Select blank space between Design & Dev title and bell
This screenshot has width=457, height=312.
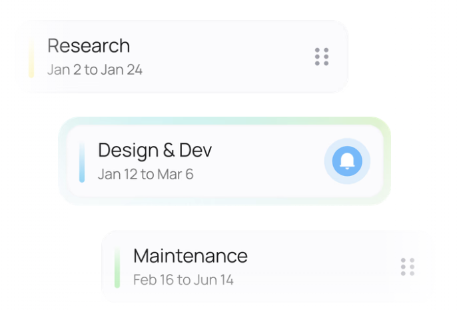click(x=266, y=162)
